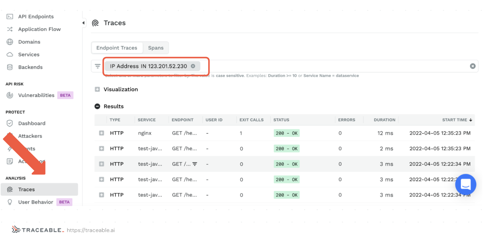Collapse the left sidebar with the arrow
486x233 pixels.
[x=83, y=23]
